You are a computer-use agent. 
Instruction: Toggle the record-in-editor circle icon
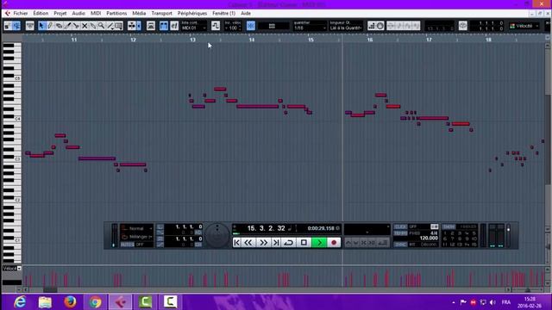click(380, 26)
